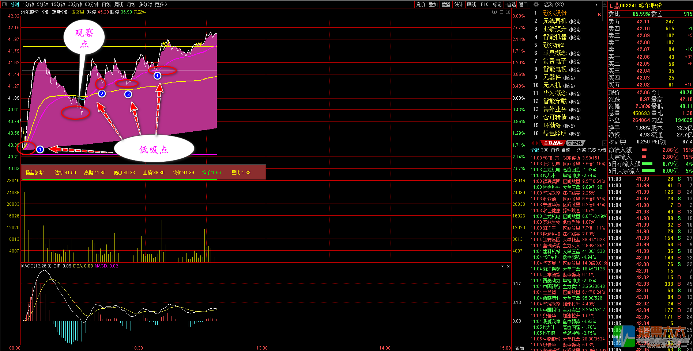Open the gear settings icon beside 名称(28)
The image size is (693, 351).
click(536, 4)
